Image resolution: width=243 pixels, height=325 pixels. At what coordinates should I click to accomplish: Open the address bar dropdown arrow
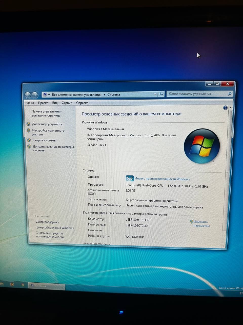point(155,94)
